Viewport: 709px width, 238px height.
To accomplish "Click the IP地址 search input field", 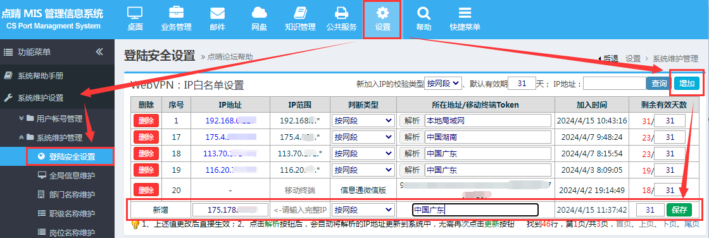I will (x=614, y=84).
